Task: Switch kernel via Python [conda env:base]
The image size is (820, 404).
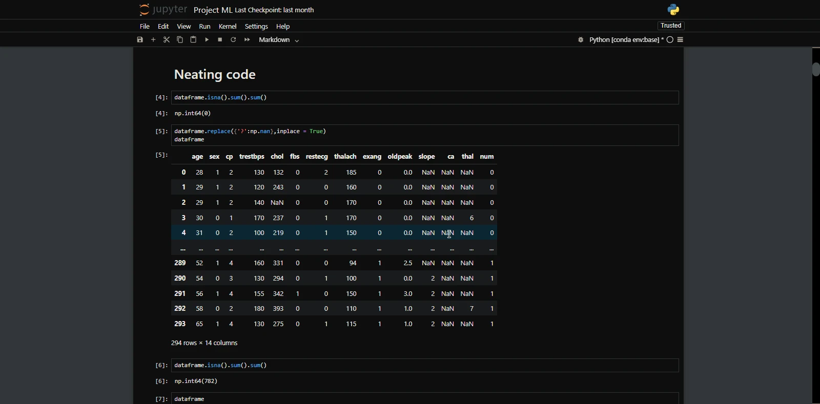Action: pyautogui.click(x=625, y=40)
